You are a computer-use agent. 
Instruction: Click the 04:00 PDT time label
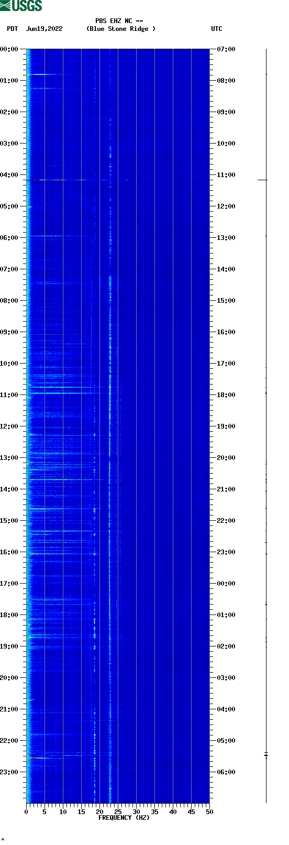click(9, 175)
